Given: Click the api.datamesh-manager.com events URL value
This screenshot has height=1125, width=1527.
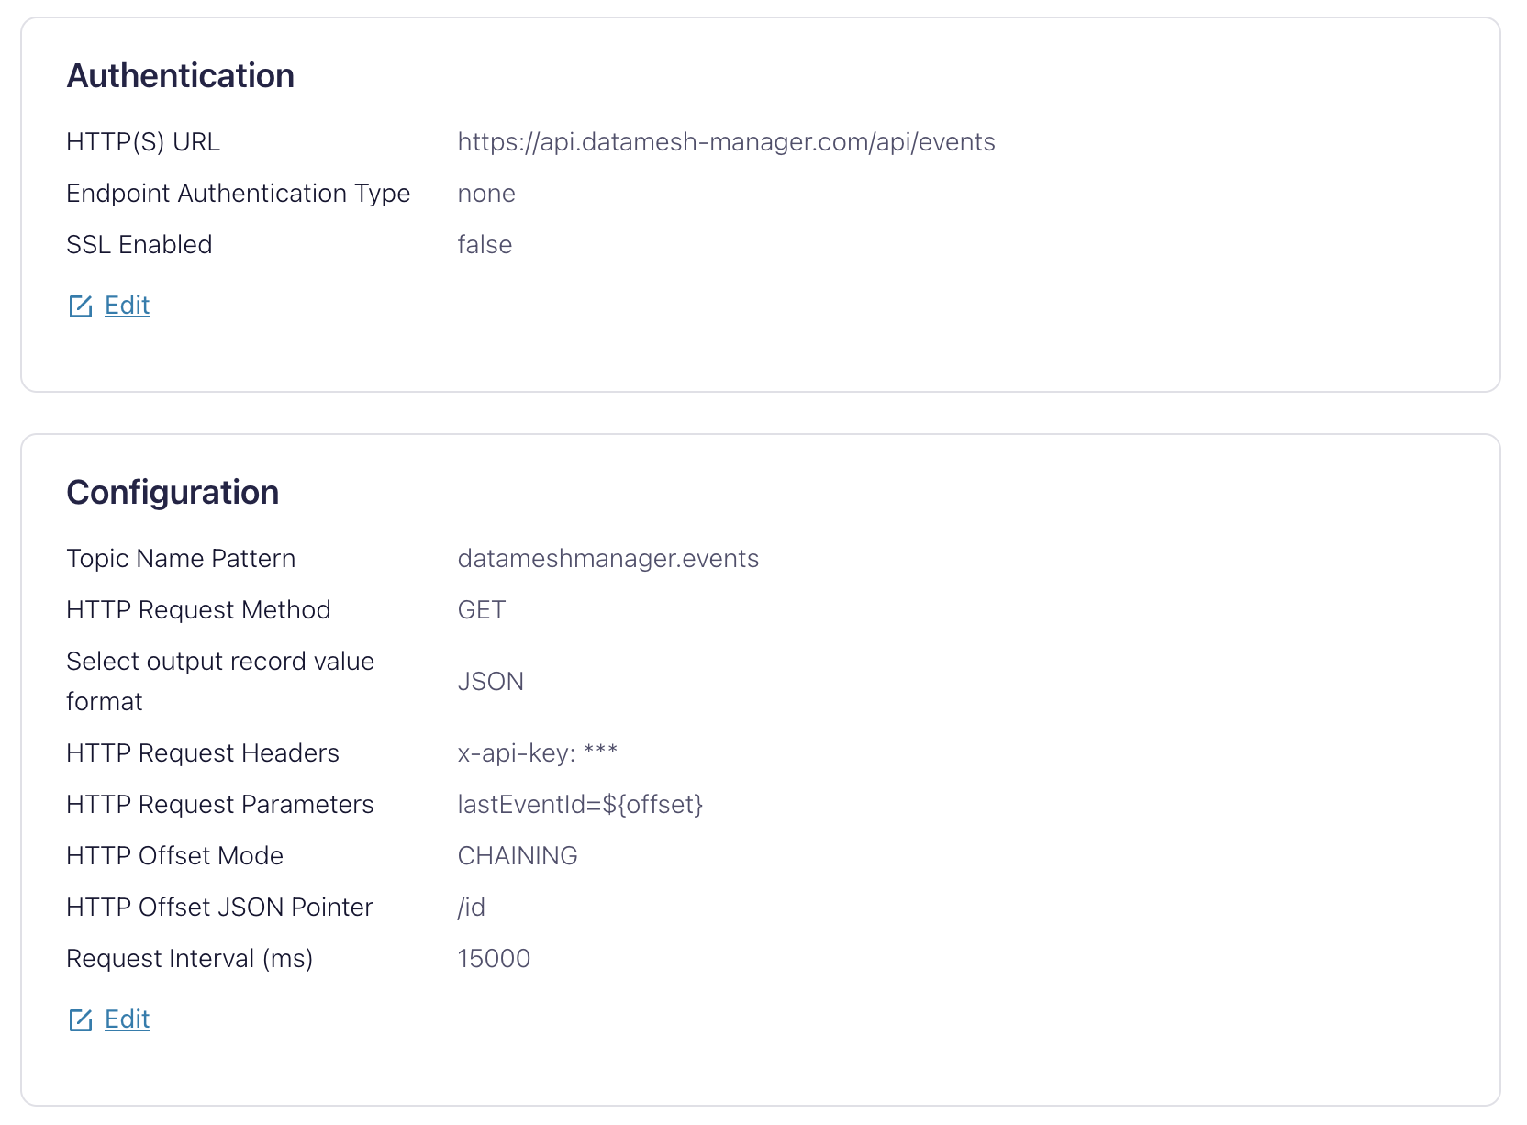Looking at the screenshot, I should (726, 142).
